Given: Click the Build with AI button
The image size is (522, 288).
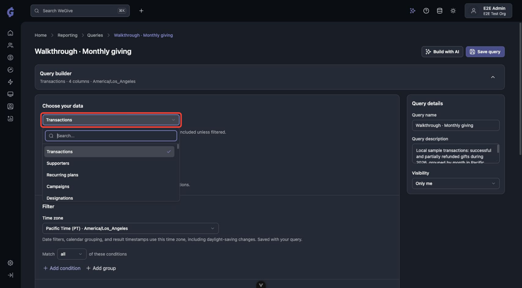Looking at the screenshot, I should click(442, 52).
